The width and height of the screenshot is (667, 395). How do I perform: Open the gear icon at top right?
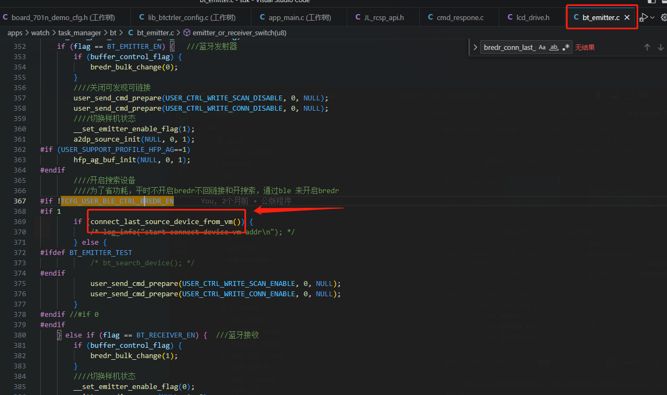(x=663, y=17)
